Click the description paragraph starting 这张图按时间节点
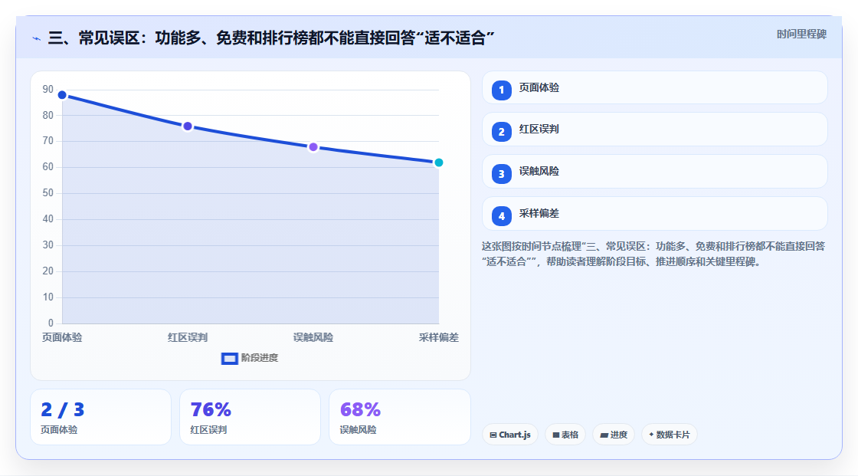 click(653, 254)
